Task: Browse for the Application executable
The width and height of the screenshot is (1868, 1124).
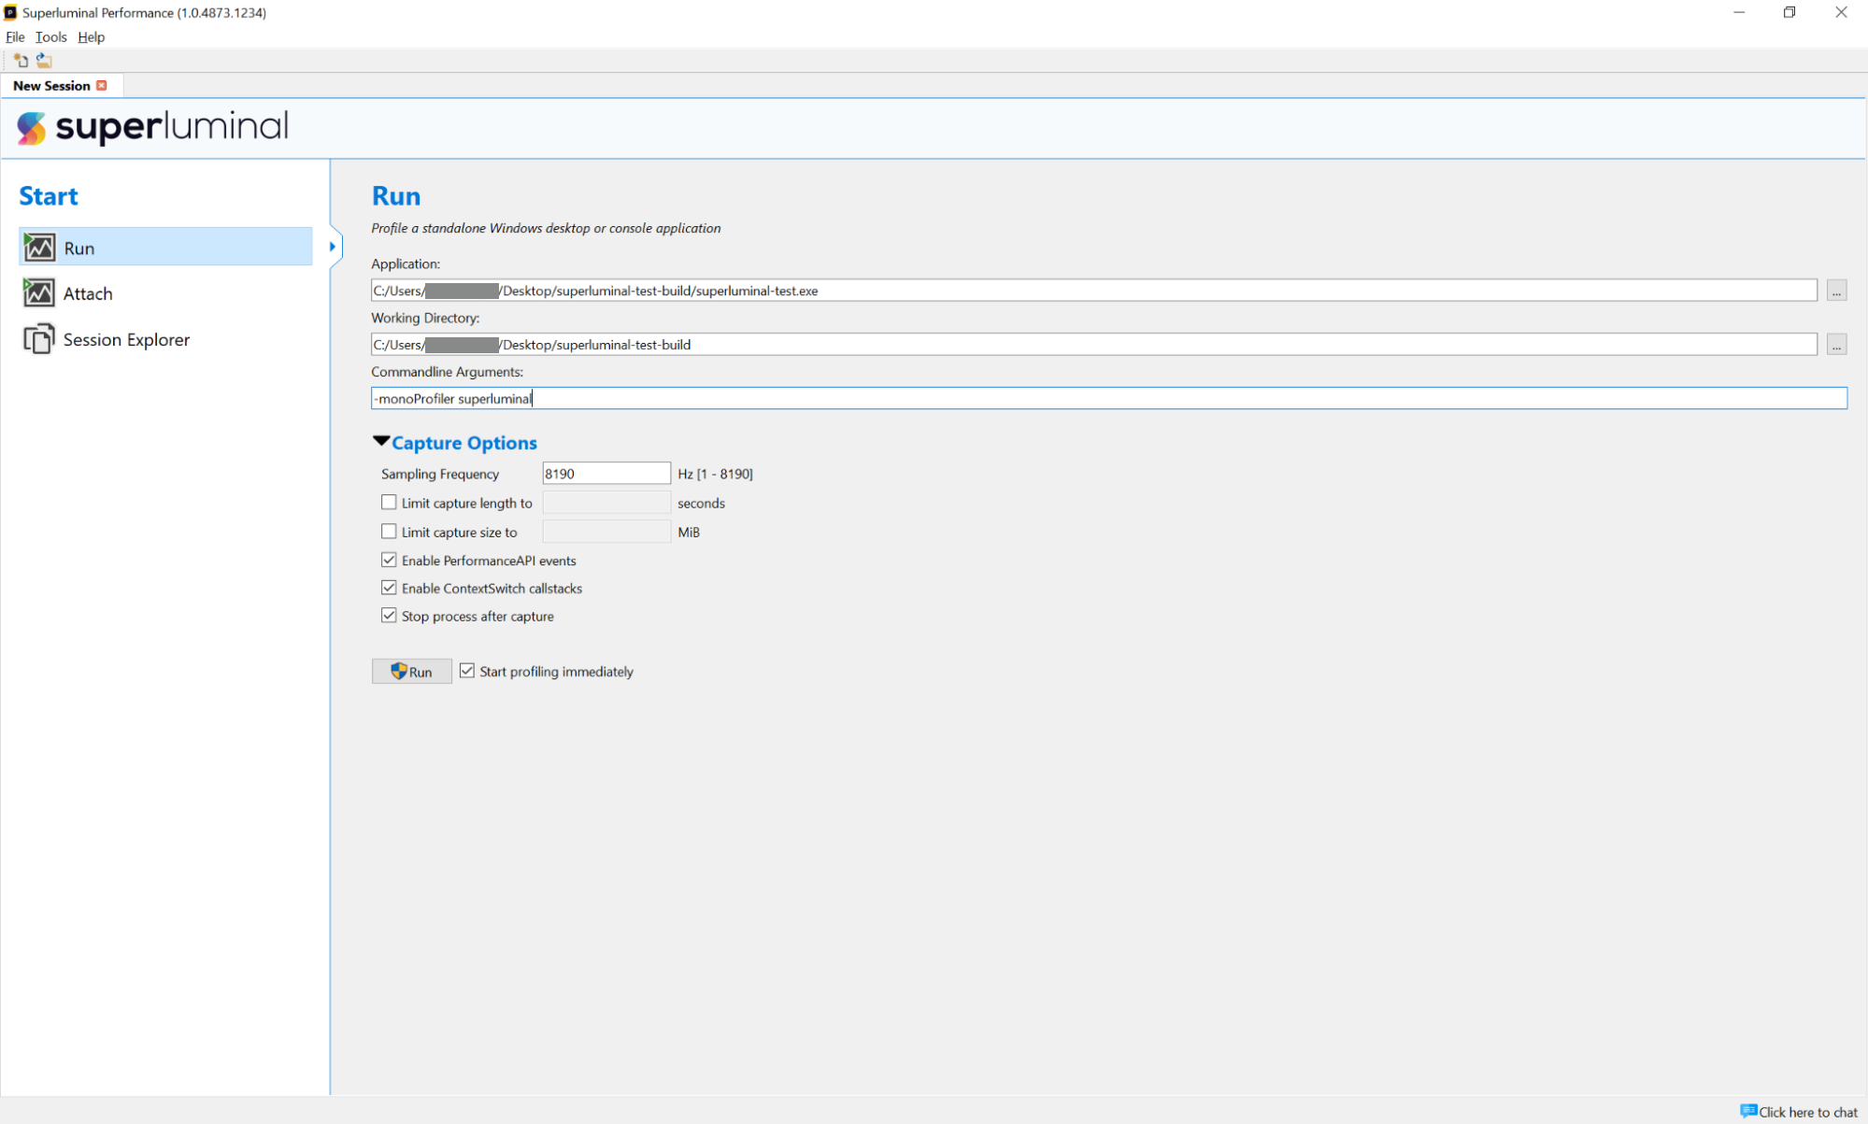Action: [x=1836, y=291]
